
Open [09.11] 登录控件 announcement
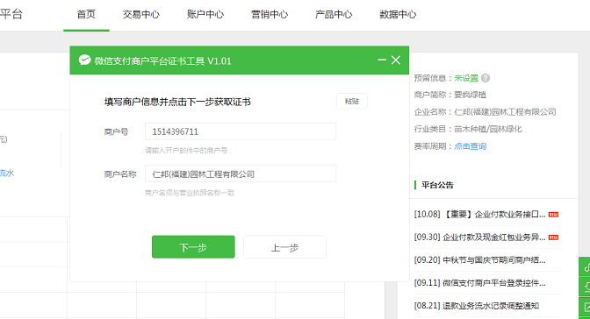[479, 283]
